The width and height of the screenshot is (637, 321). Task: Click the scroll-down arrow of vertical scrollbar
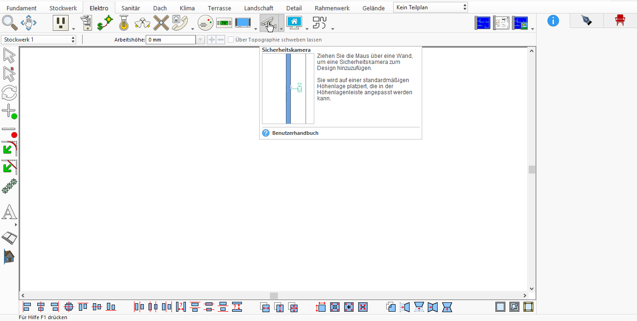click(531, 289)
